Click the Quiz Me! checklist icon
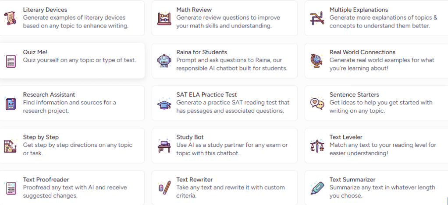Viewport: 448px width, 205px height. 10,61
